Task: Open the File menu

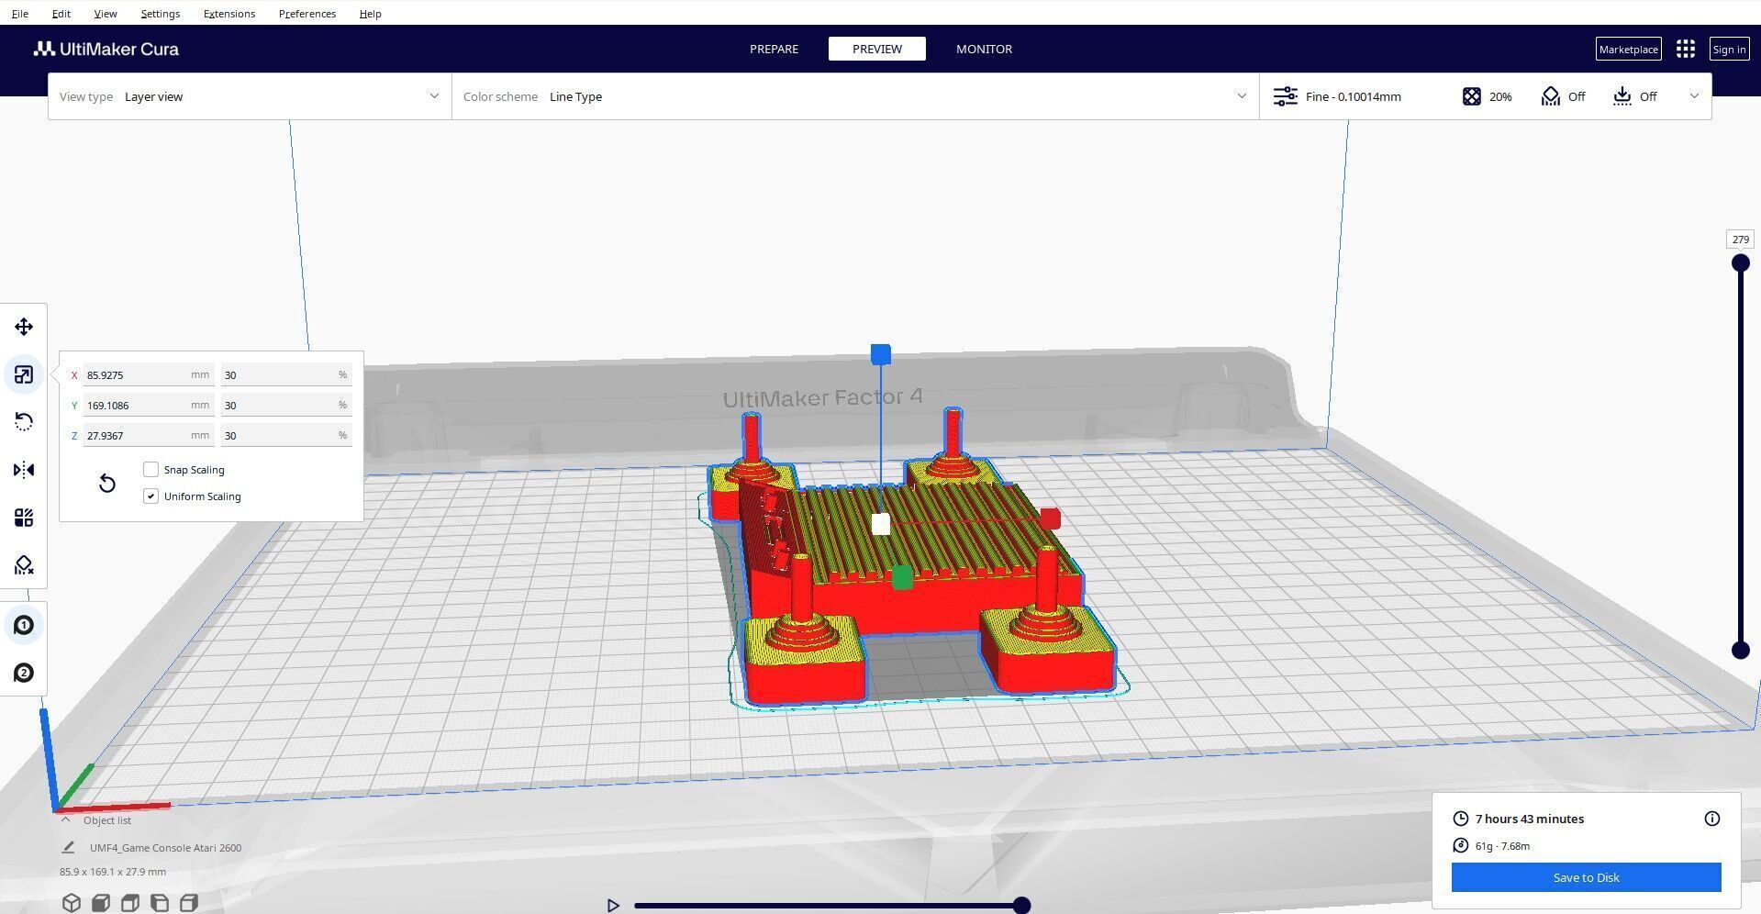Action: 19,14
